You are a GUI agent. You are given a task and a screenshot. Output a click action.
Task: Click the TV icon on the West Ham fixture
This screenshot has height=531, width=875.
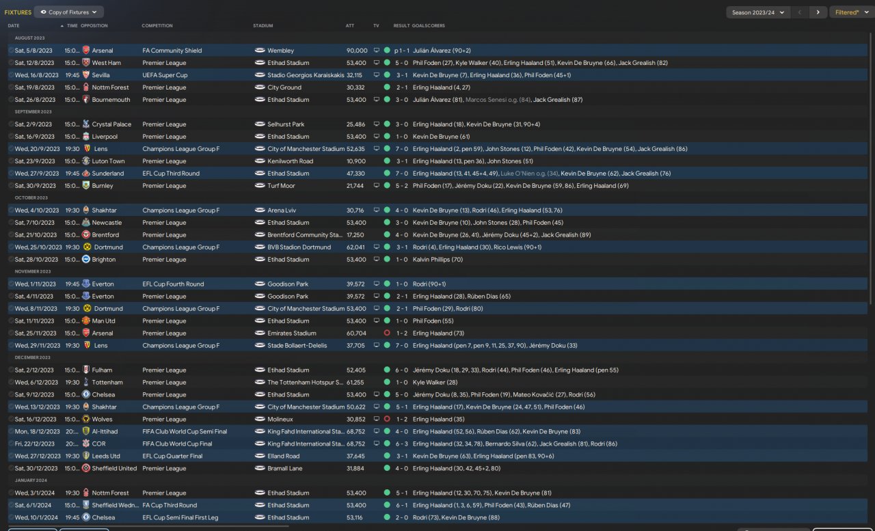376,63
